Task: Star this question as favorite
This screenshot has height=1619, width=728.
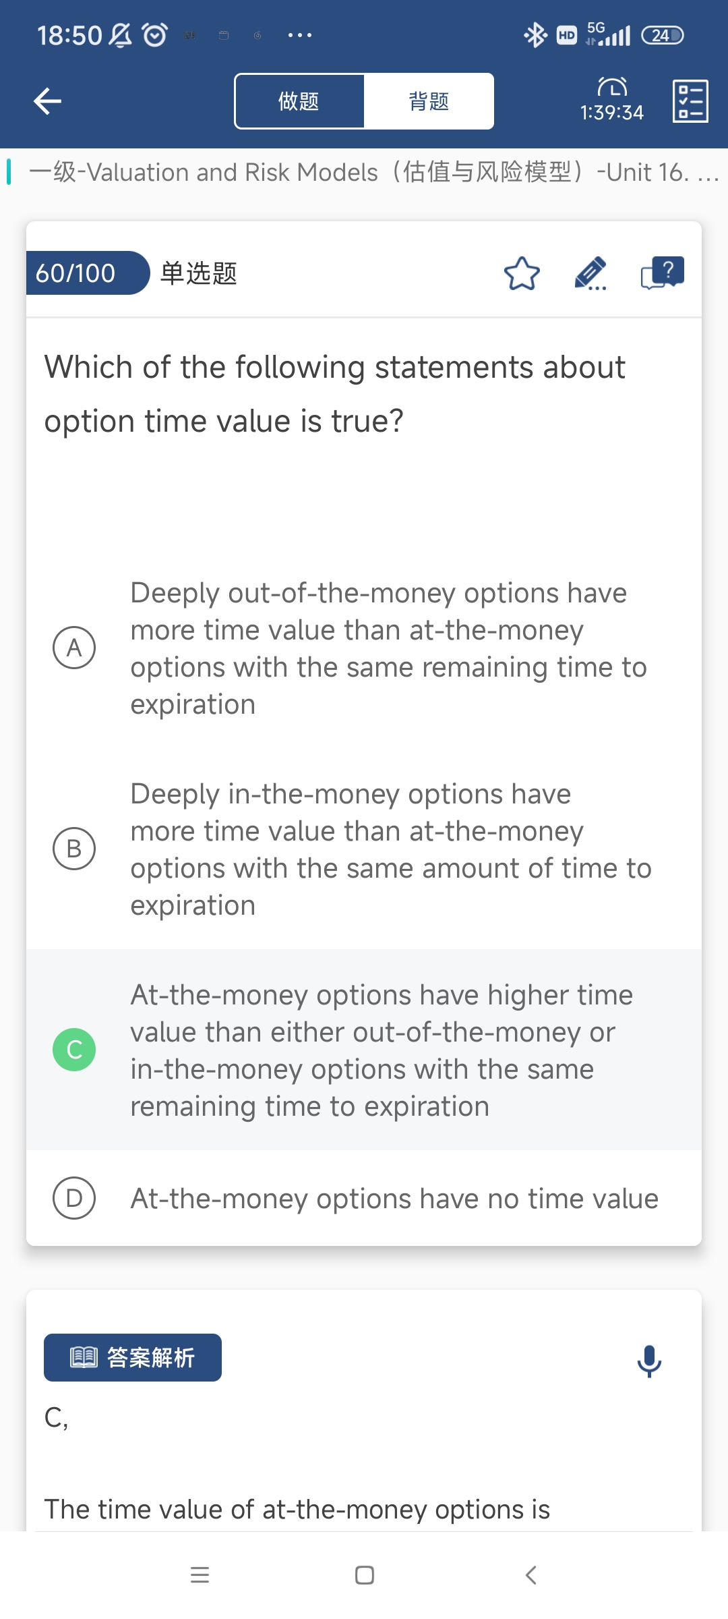Action: [522, 274]
